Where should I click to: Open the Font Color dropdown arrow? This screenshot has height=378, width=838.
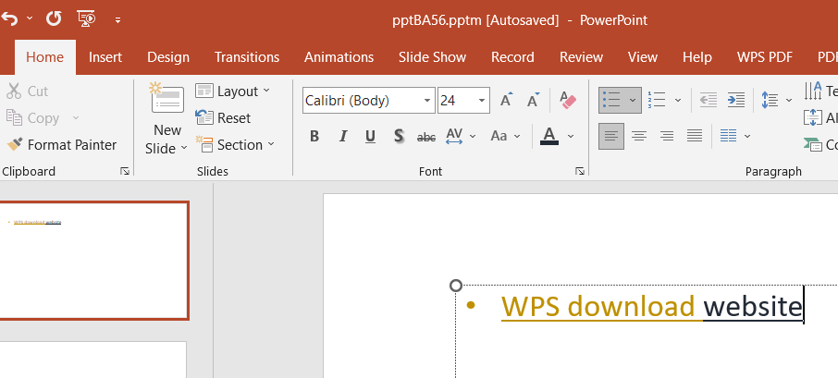click(x=571, y=136)
